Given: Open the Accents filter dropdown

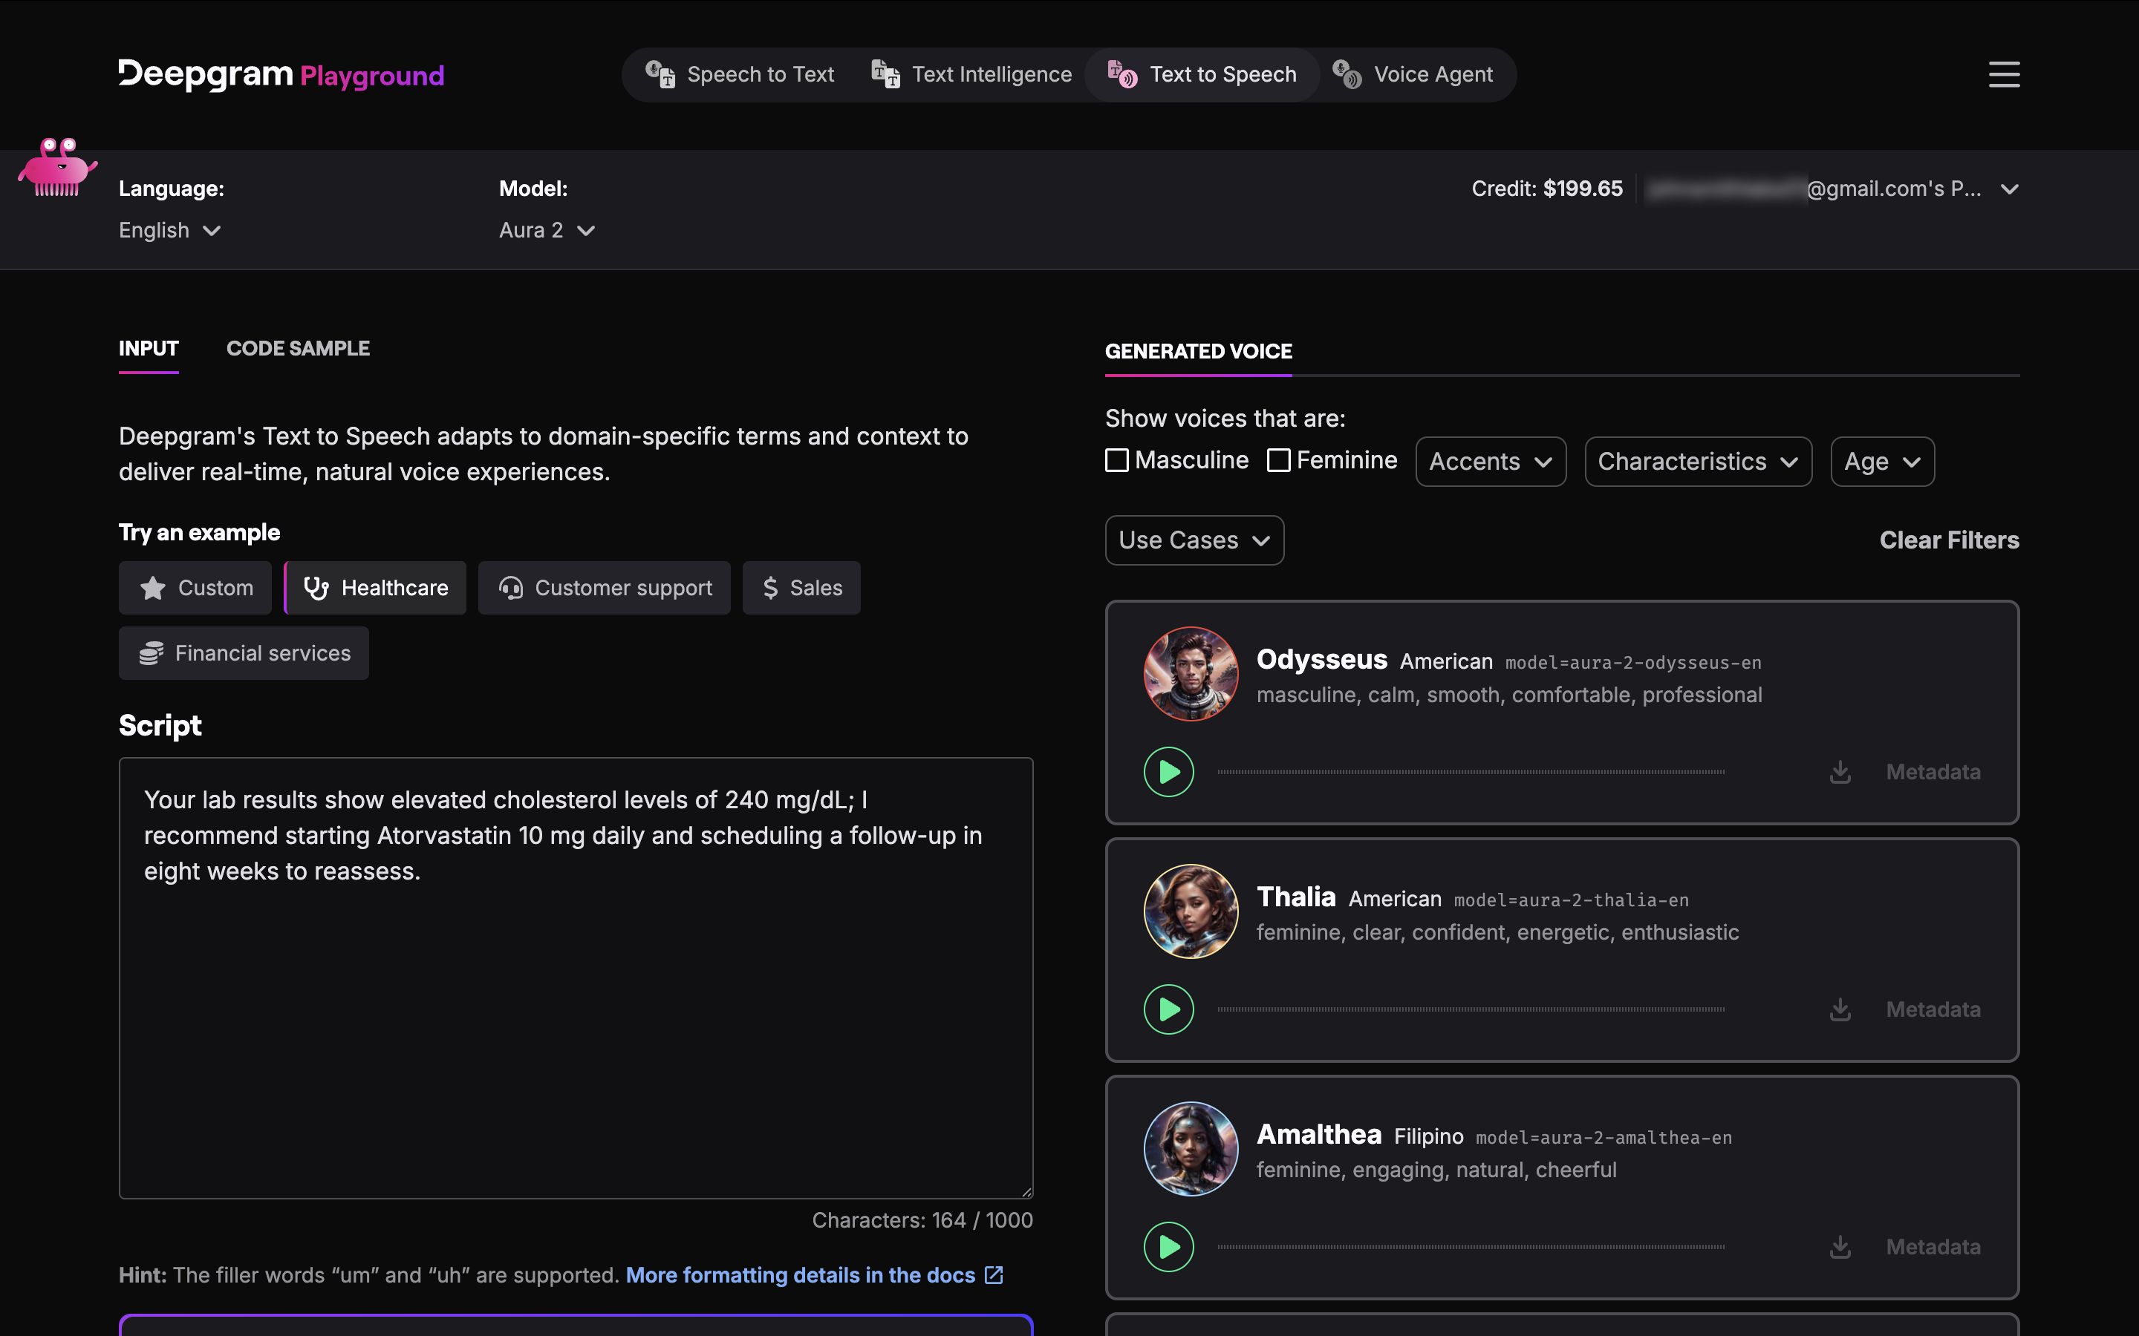Looking at the screenshot, I should [x=1490, y=461].
